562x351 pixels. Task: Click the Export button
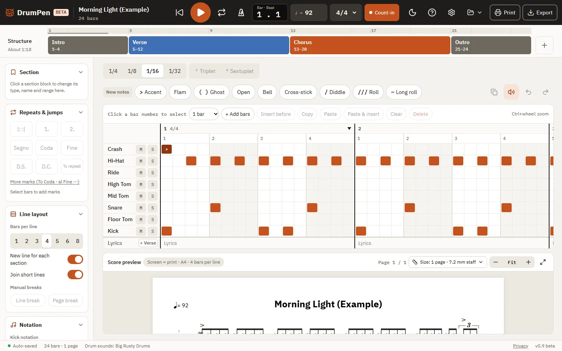point(540,12)
